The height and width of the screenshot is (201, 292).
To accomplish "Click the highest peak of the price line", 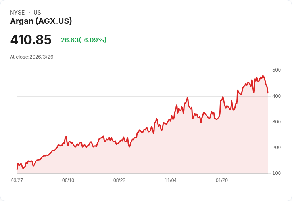I will 263,76.
